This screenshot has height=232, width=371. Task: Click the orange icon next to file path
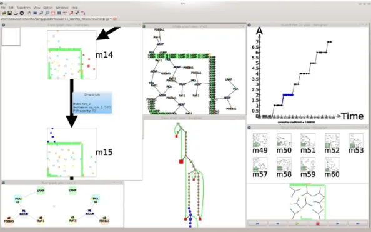click(115, 19)
